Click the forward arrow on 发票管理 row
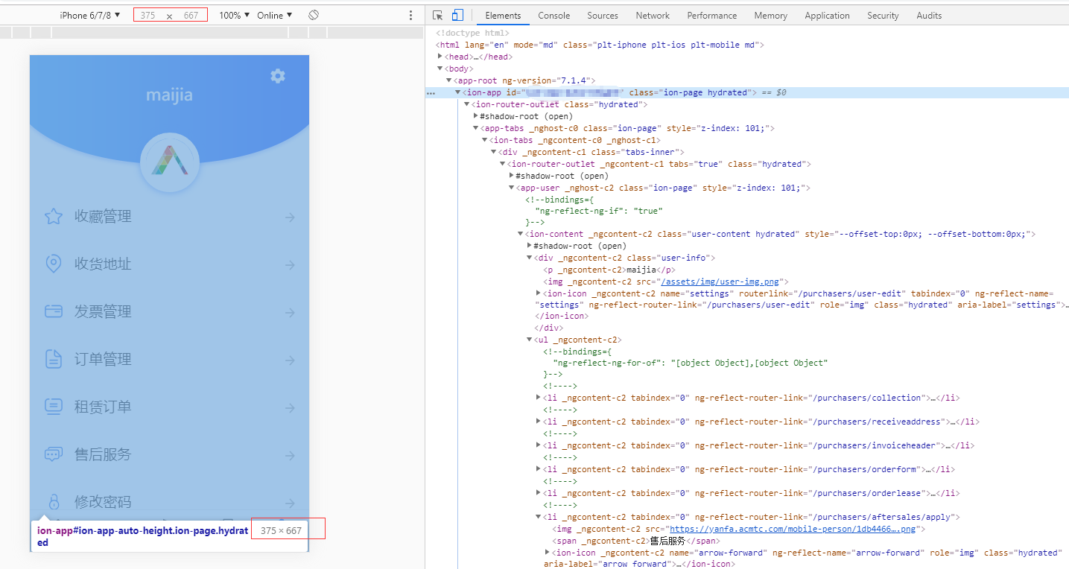 click(x=290, y=313)
